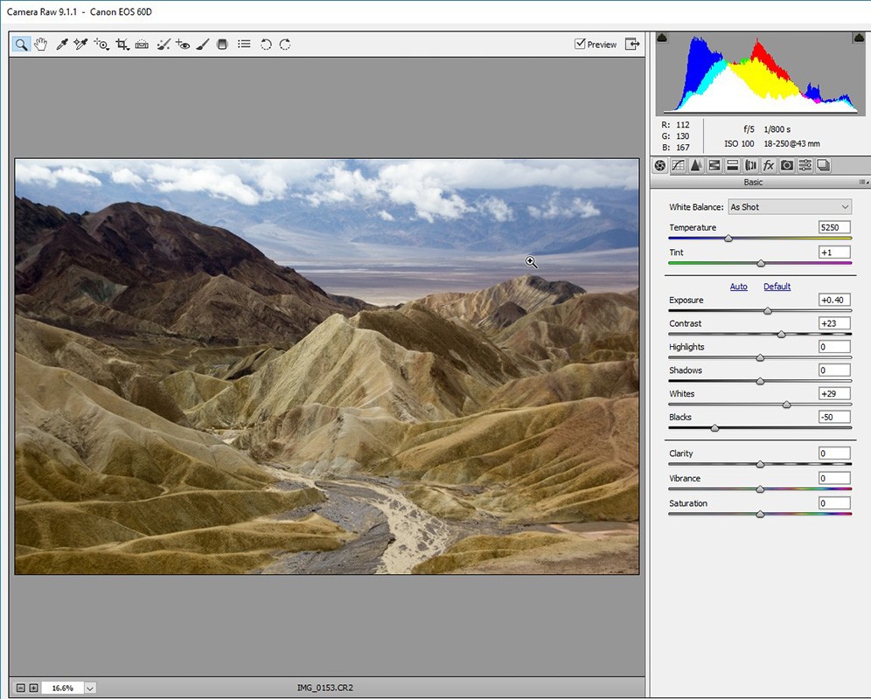
Task: Zoom in with the plus button
Action: click(33, 688)
